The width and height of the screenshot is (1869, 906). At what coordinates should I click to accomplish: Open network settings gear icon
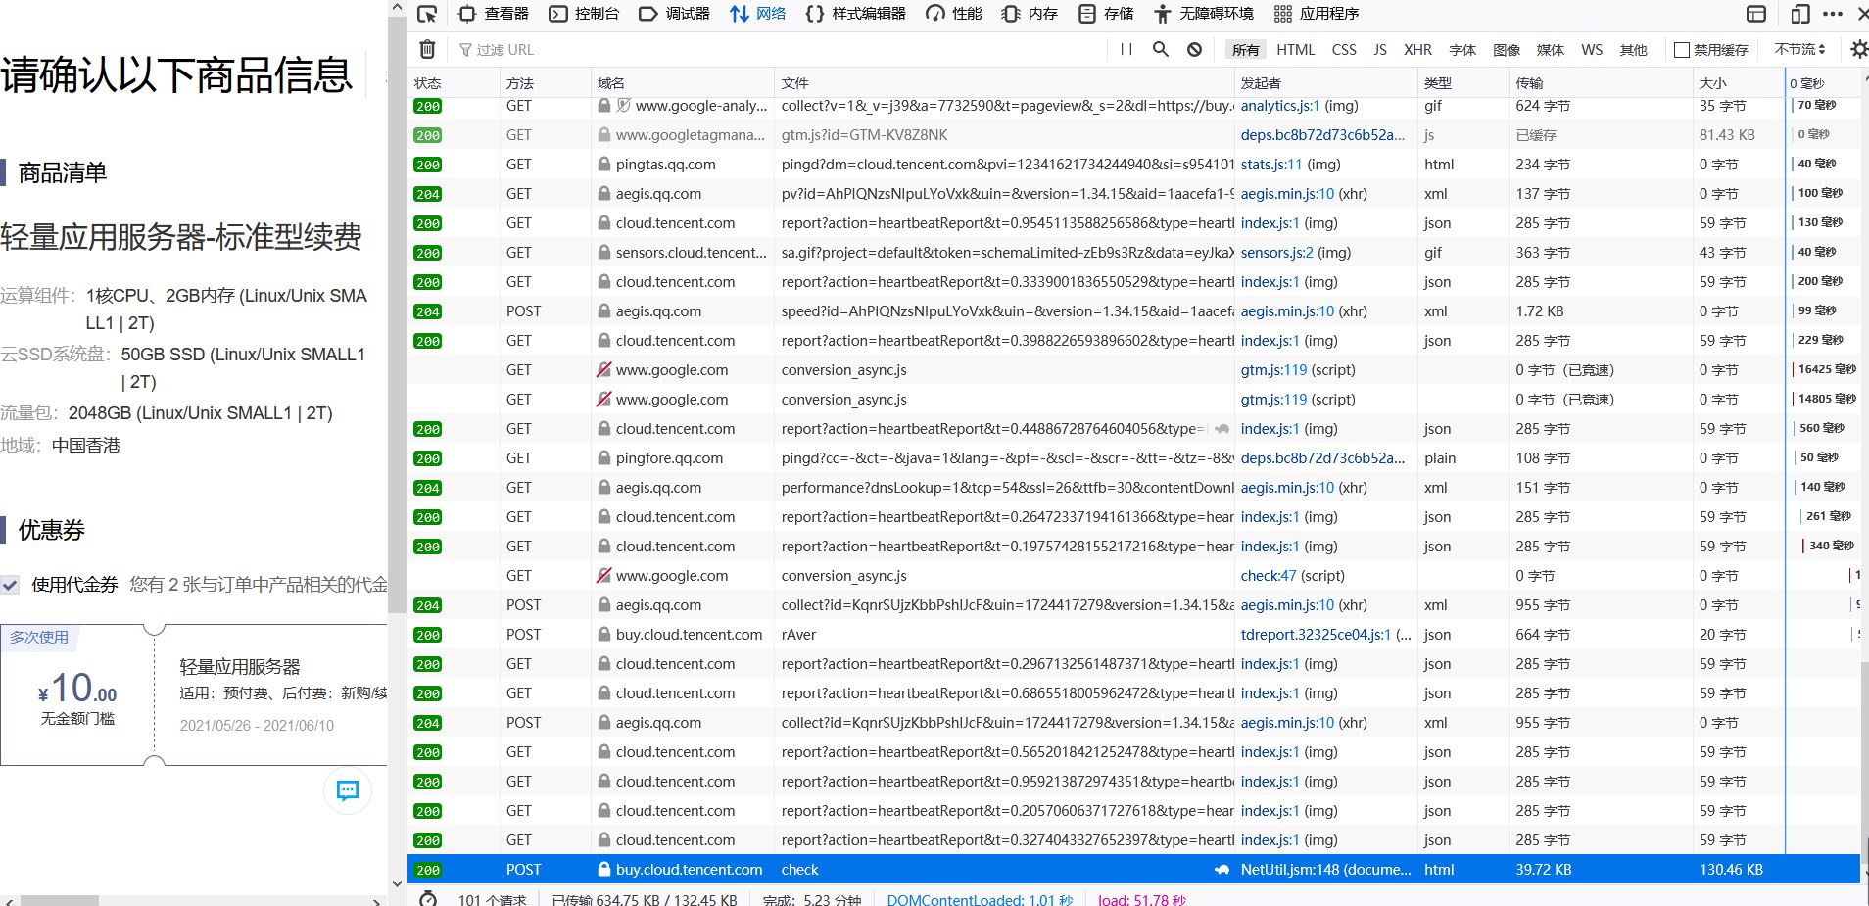tap(1858, 49)
